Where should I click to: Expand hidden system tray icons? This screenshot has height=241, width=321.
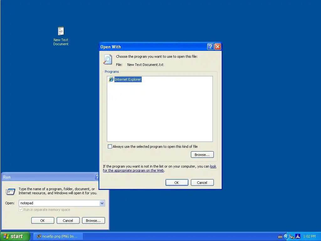coord(286,237)
